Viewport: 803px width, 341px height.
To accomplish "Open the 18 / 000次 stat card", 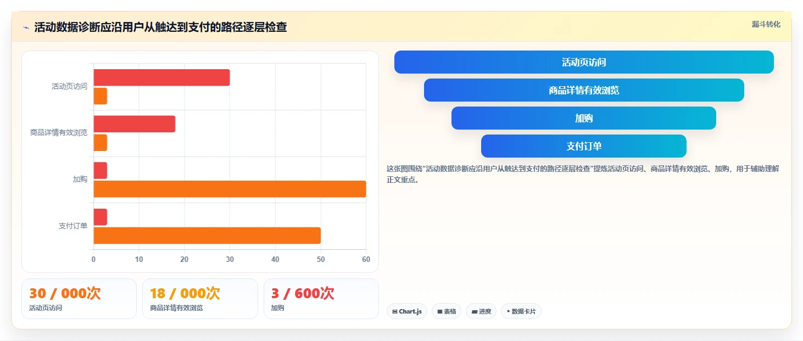I will [200, 299].
